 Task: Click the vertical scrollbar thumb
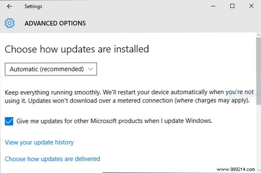pyautogui.click(x=258, y=62)
